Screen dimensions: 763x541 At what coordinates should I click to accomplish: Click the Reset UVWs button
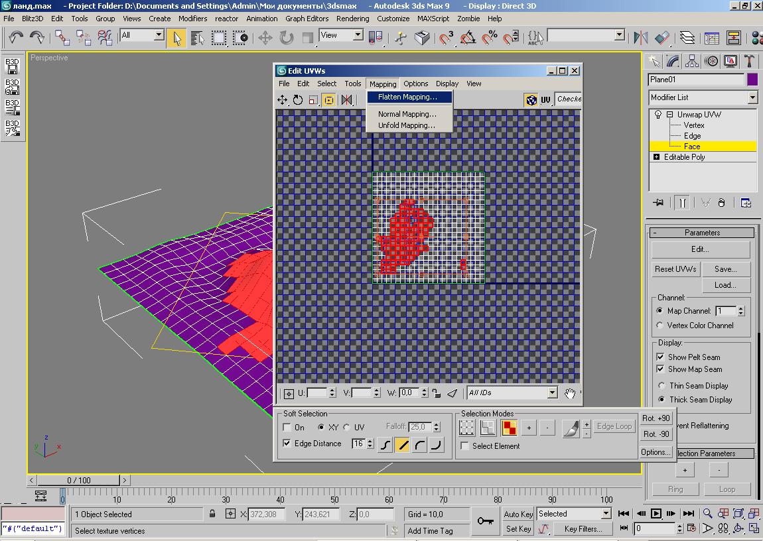[x=675, y=269]
